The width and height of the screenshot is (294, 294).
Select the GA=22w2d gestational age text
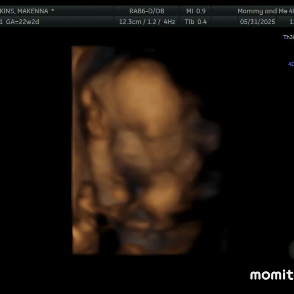23,22
